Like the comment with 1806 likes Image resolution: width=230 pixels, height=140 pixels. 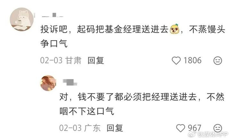[176, 61]
